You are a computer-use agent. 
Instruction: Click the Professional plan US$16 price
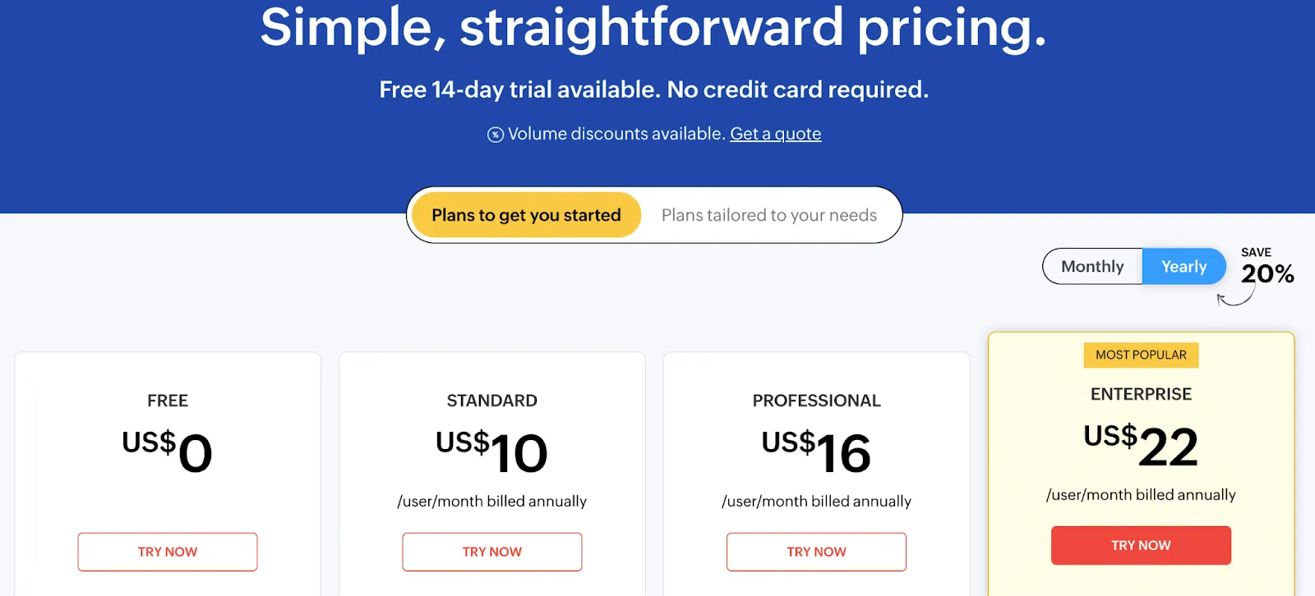point(816,450)
